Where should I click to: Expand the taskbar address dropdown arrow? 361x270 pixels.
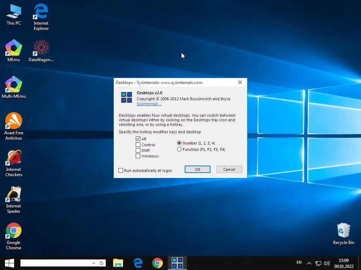pos(94,263)
